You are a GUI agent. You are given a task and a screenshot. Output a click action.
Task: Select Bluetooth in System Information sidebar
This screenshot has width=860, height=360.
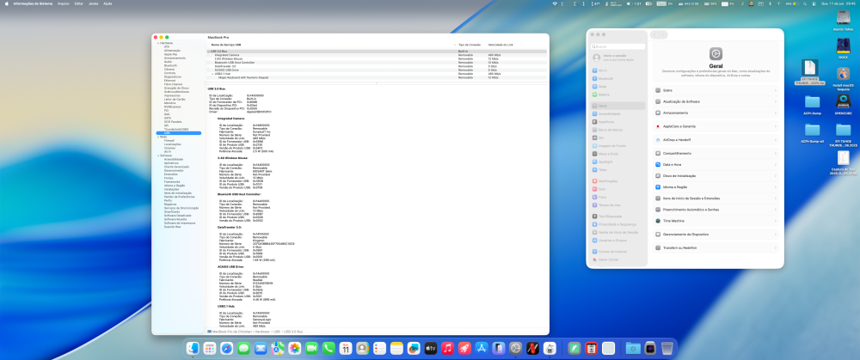[x=169, y=66]
